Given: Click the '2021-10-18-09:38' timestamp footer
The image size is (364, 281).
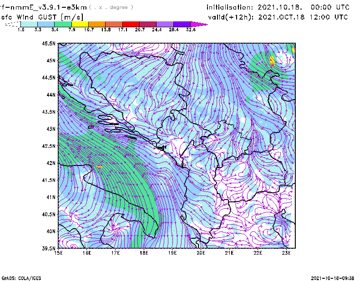Looking at the screenshot, I should coord(333,278).
